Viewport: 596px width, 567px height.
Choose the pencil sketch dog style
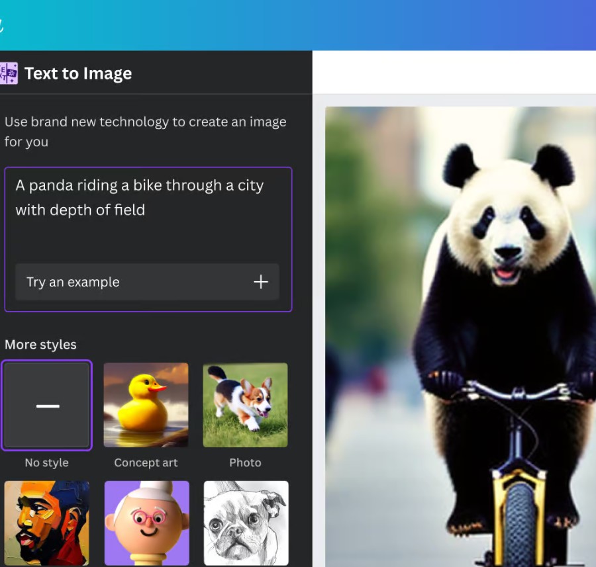point(246,523)
